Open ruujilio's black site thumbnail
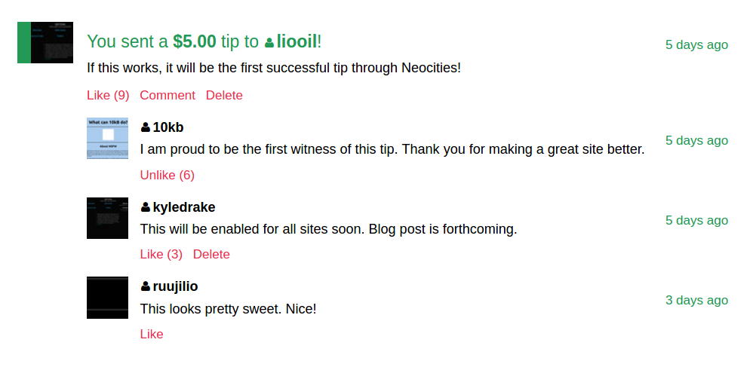The width and height of the screenshot is (753, 367). (x=108, y=298)
